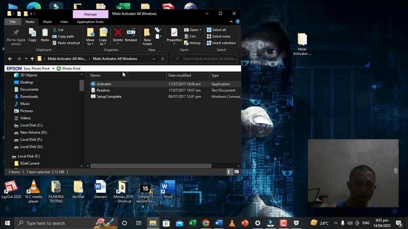
Task: Click the horizontal scrollbar in file list
Action: tap(151, 165)
